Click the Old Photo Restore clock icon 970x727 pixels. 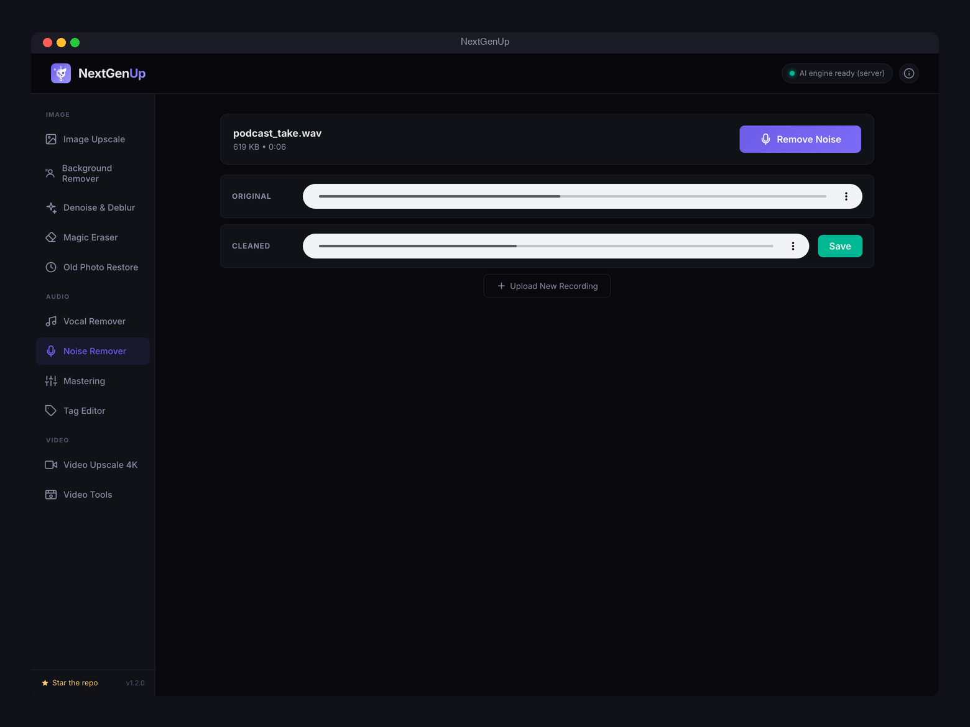(x=51, y=267)
